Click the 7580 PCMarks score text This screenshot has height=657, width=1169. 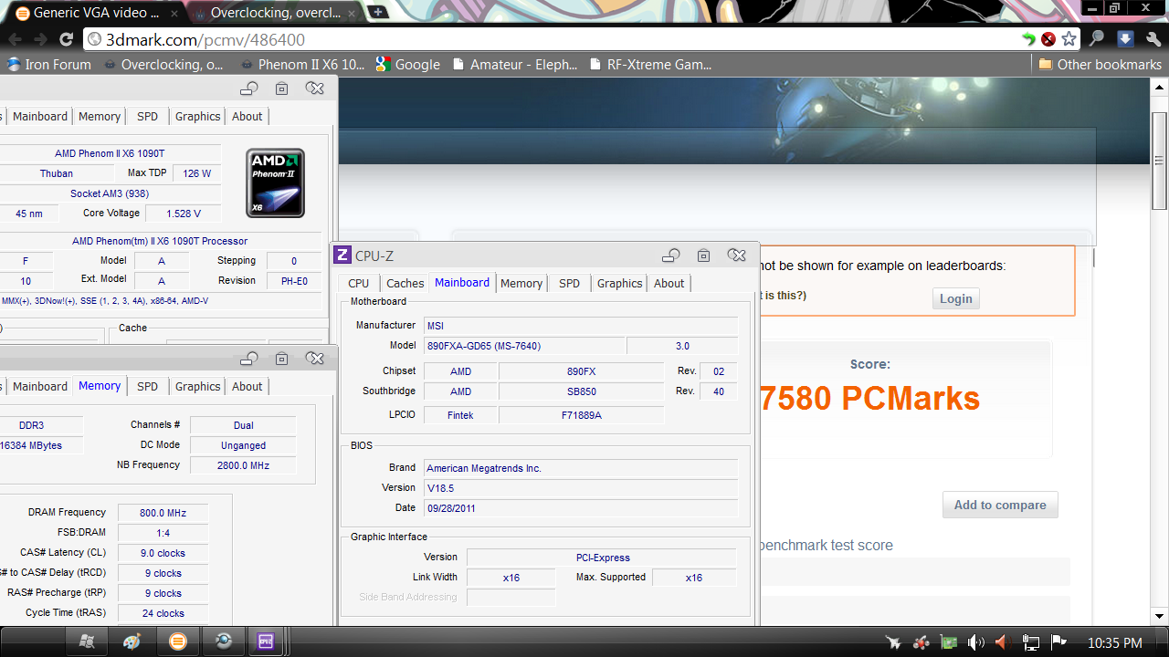(870, 398)
